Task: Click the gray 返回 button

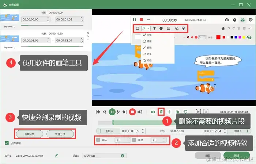Action: 208,155
